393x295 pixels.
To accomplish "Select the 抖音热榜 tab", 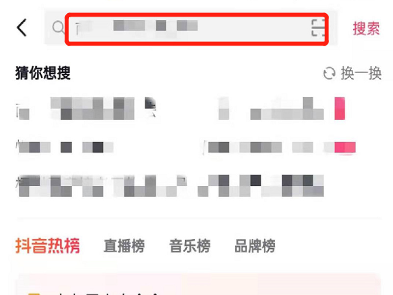I will click(48, 246).
